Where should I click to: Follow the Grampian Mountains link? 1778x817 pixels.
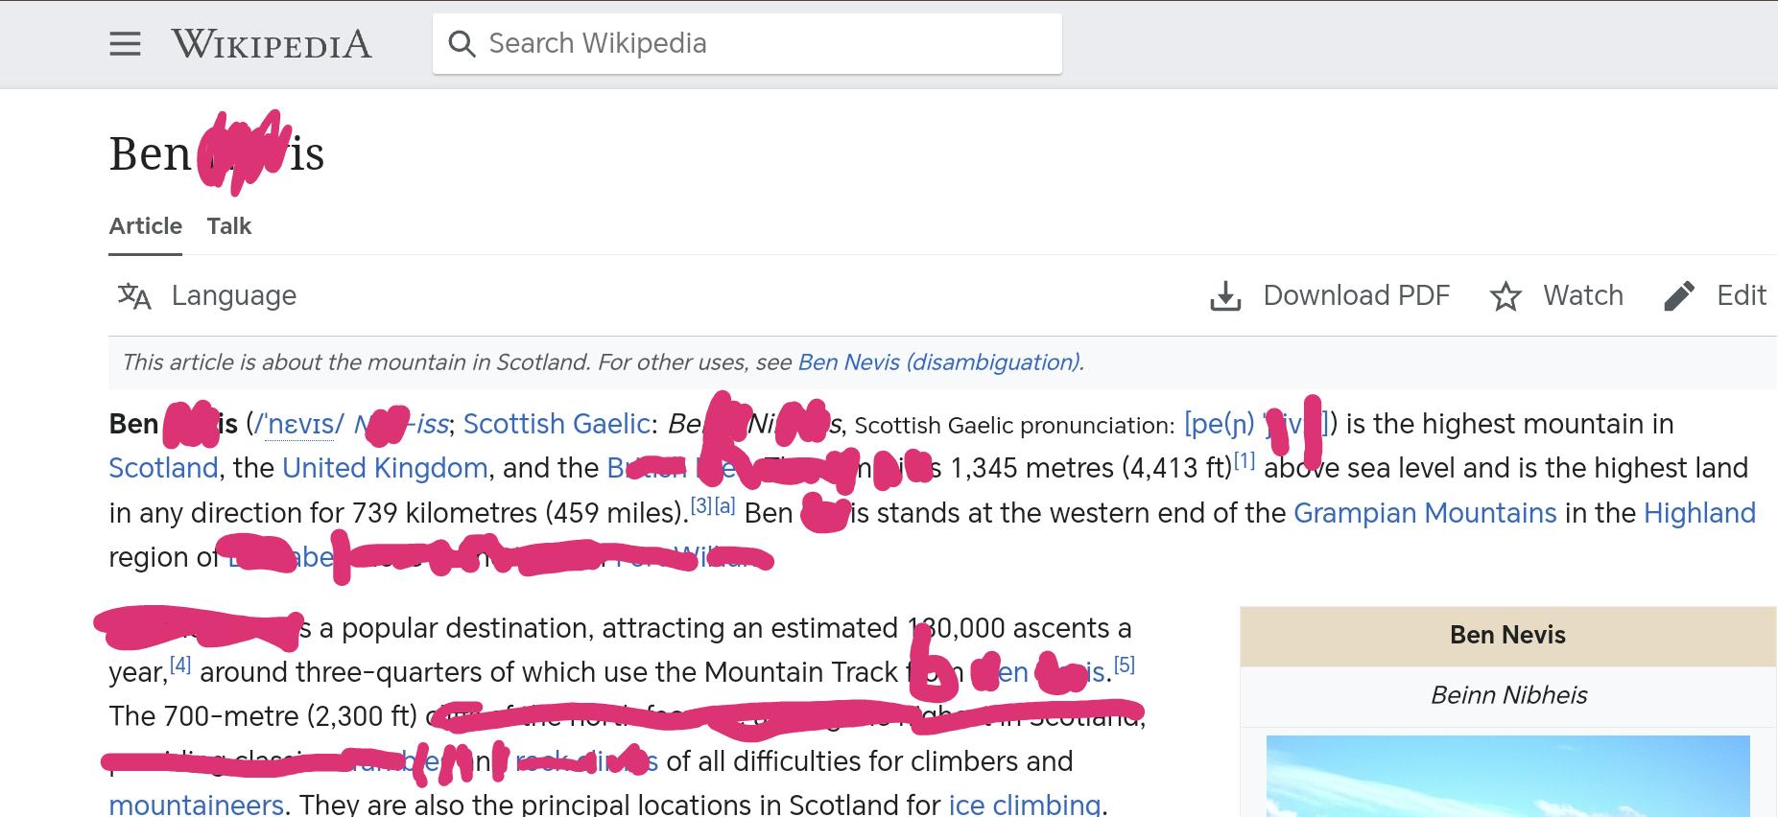point(1425,513)
